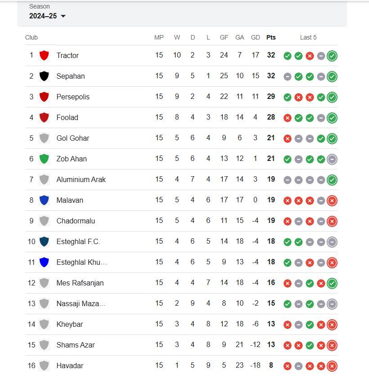This screenshot has height=383, width=369.
Task: Click Malavan's blue shield crest
Action: 44,200
